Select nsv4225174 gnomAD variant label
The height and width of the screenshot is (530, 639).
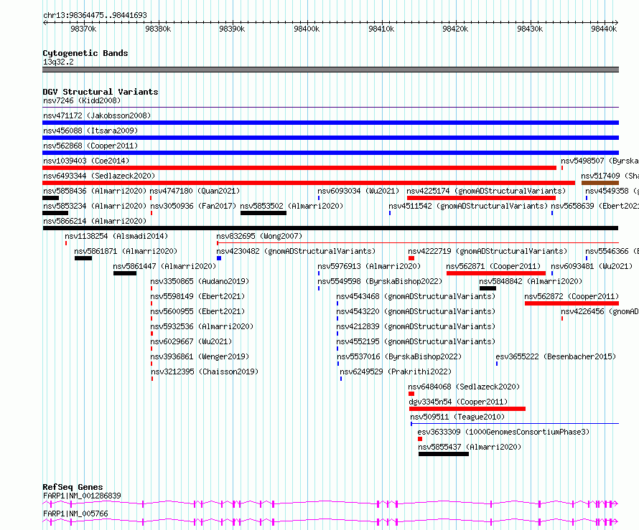pos(486,191)
